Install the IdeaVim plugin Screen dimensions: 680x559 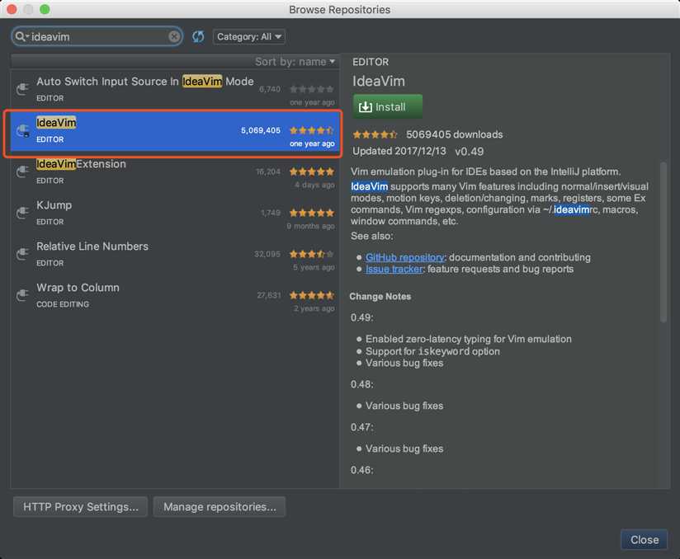point(388,107)
